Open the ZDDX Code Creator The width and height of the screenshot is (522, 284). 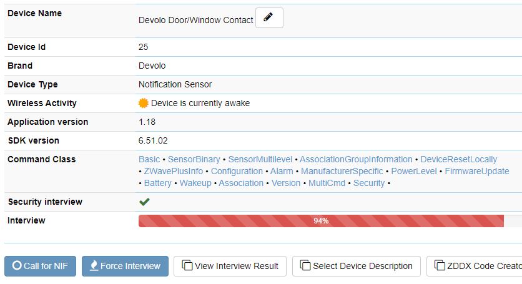pyautogui.click(x=475, y=266)
